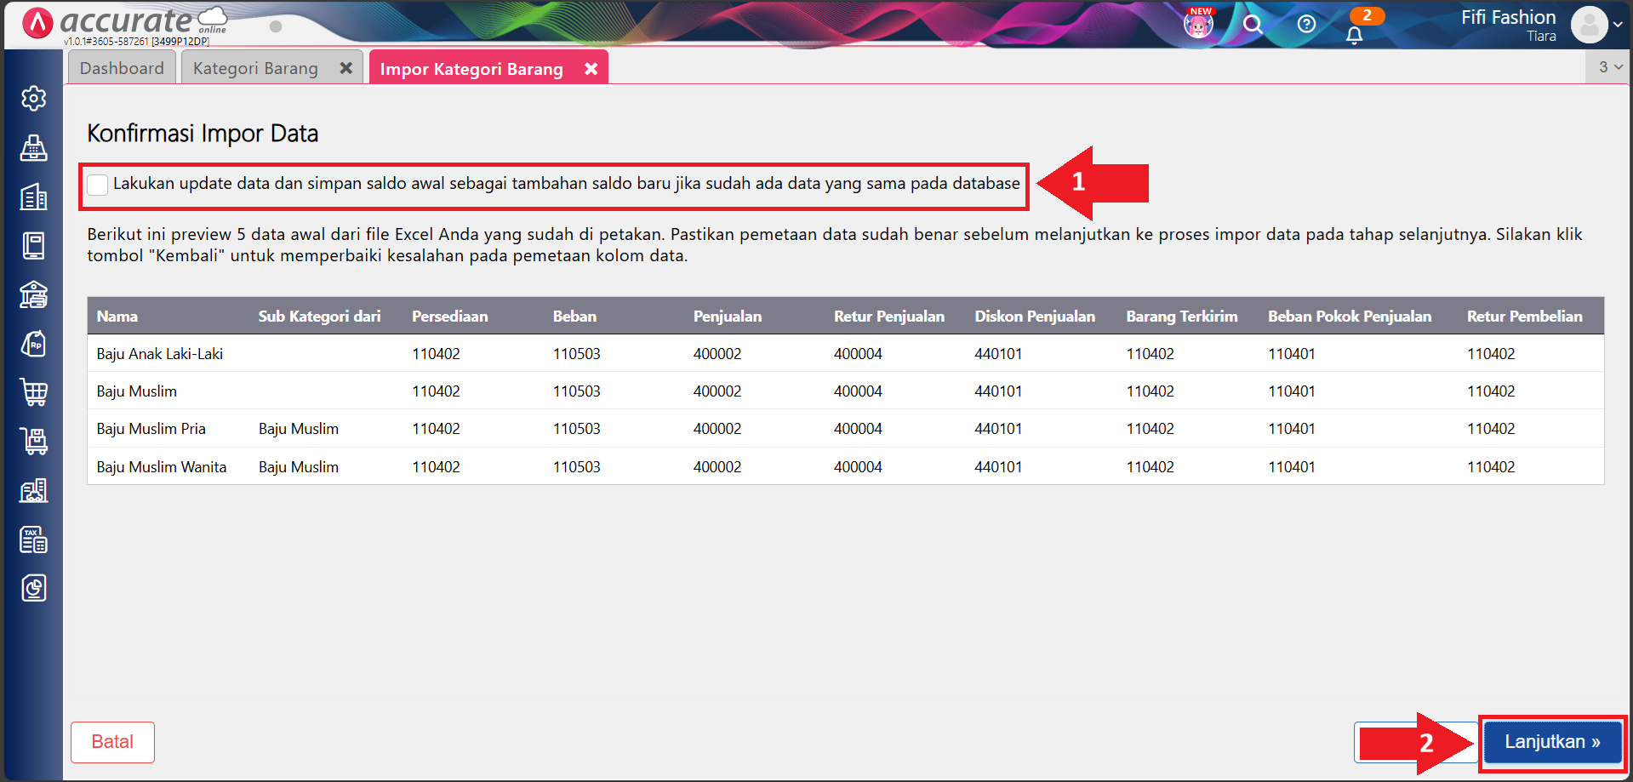The height and width of the screenshot is (782, 1633).
Task: Open the shopping cart purchases icon
Action: pos(33,392)
